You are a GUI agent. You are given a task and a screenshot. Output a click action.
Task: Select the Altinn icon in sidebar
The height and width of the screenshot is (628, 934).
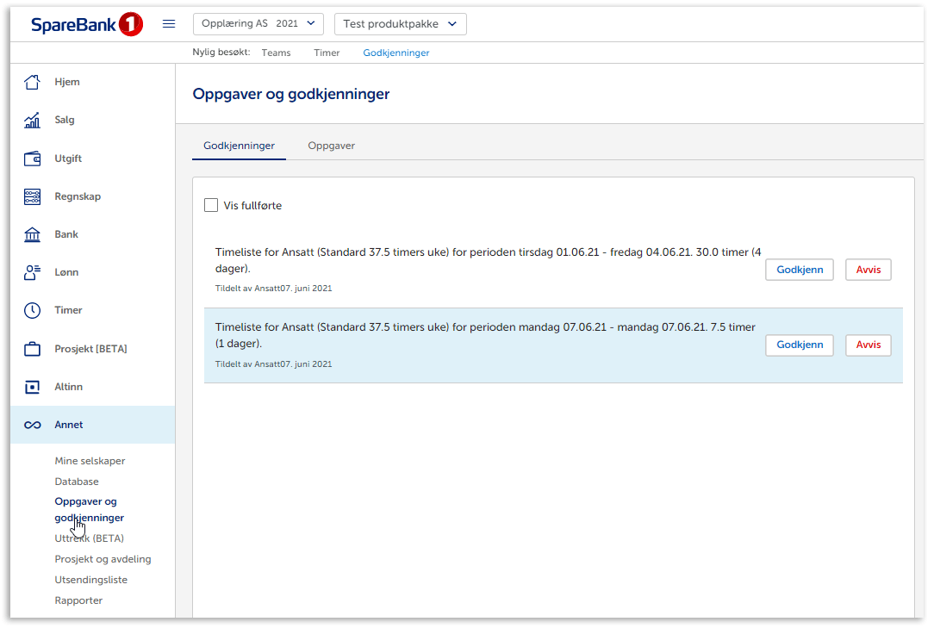pos(32,387)
